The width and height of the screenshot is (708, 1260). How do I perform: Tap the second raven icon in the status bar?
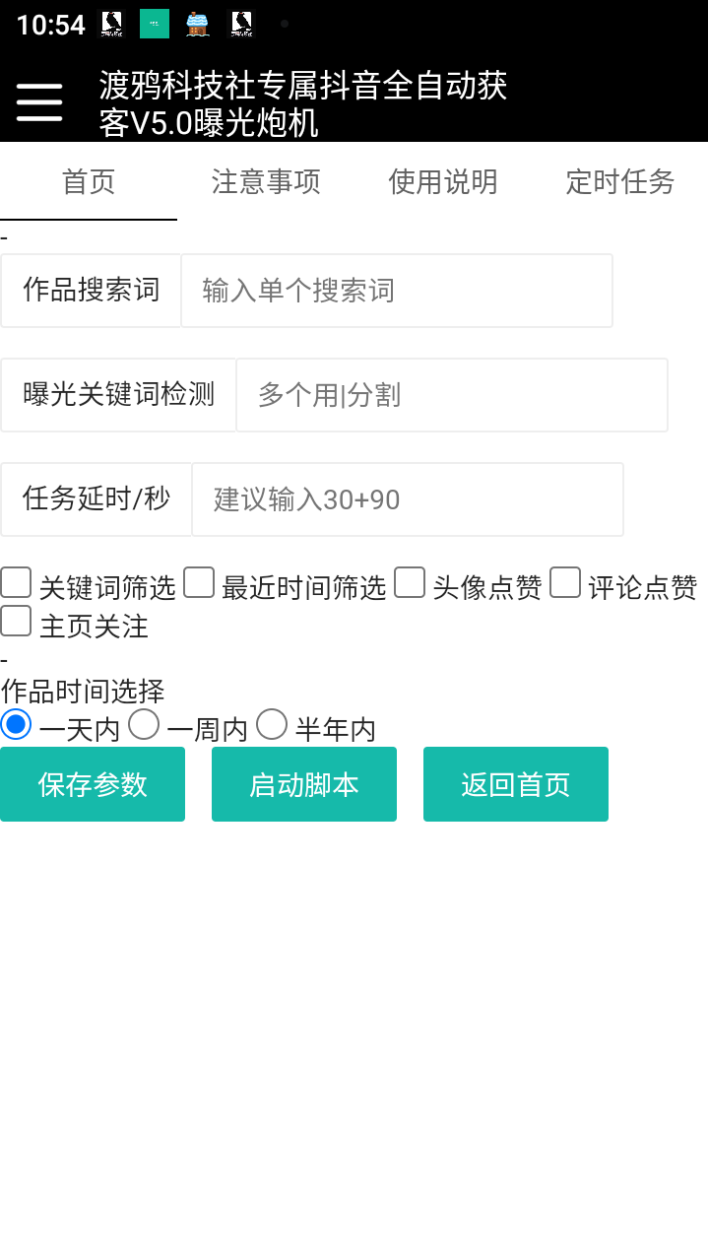[243, 22]
